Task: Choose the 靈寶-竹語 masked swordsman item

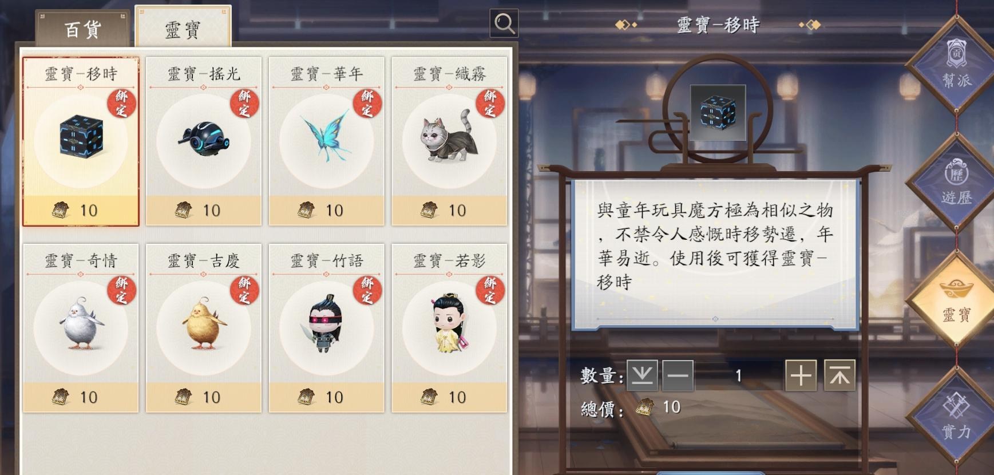Action: click(326, 328)
